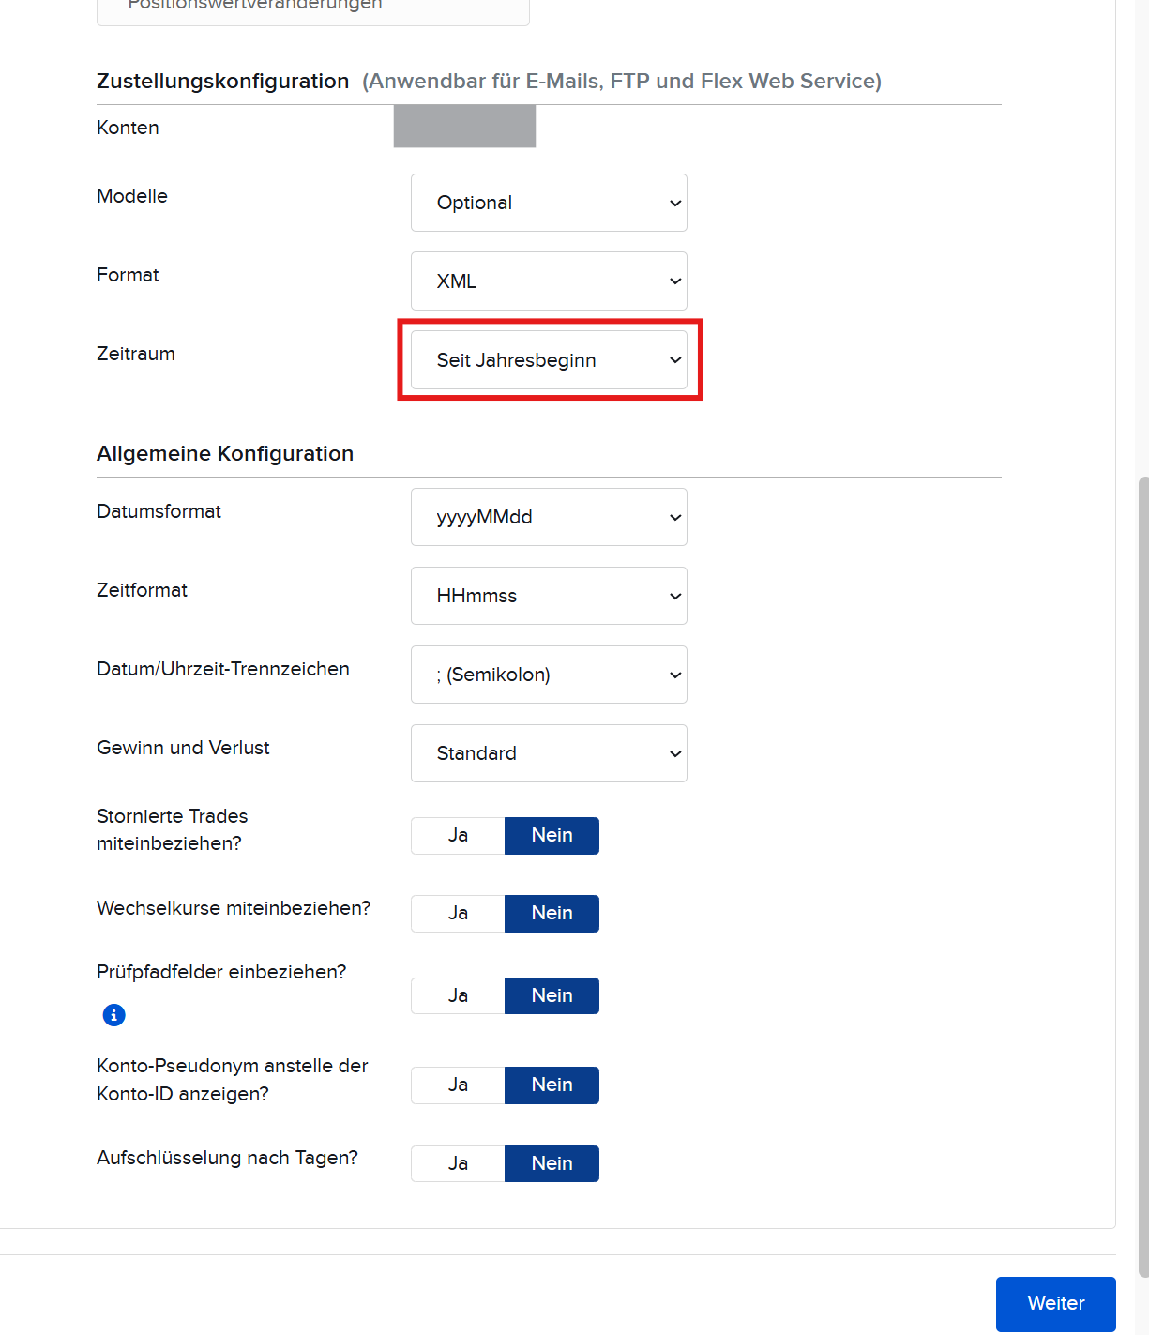This screenshot has width=1149, height=1335.
Task: Enable Ja for Konto-Pseudonym anzeigen
Action: [x=458, y=1085]
